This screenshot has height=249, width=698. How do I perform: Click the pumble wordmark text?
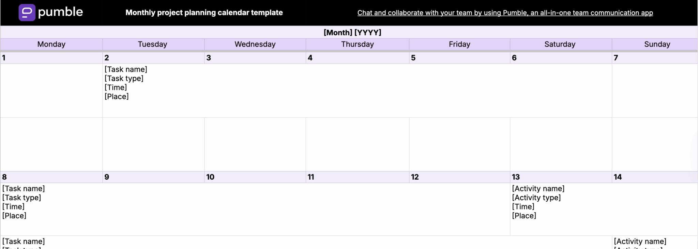tap(60, 12)
